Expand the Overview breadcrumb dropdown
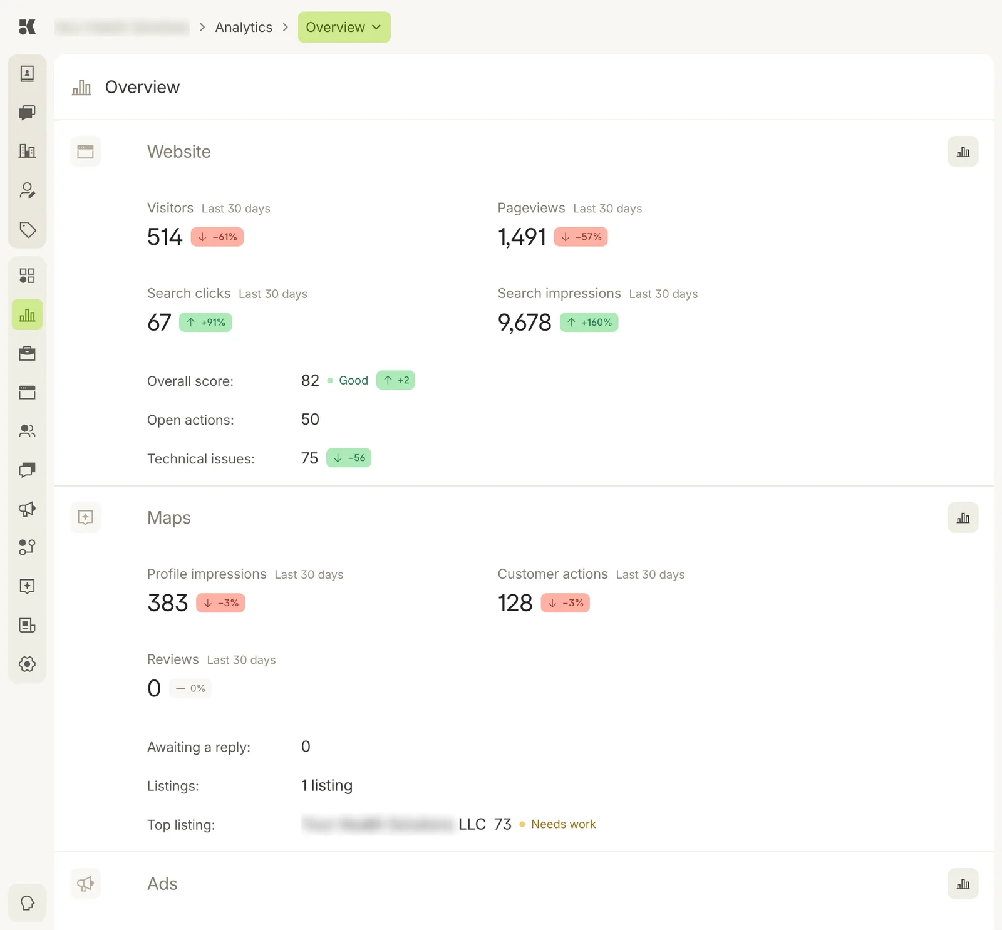1002x930 pixels. 344,27
